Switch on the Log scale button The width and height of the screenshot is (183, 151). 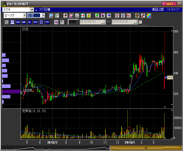pos(56,22)
